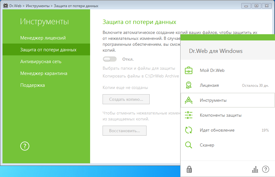275x177 pixels.
Task: Open statistics bar chart icon
Action: (255, 169)
